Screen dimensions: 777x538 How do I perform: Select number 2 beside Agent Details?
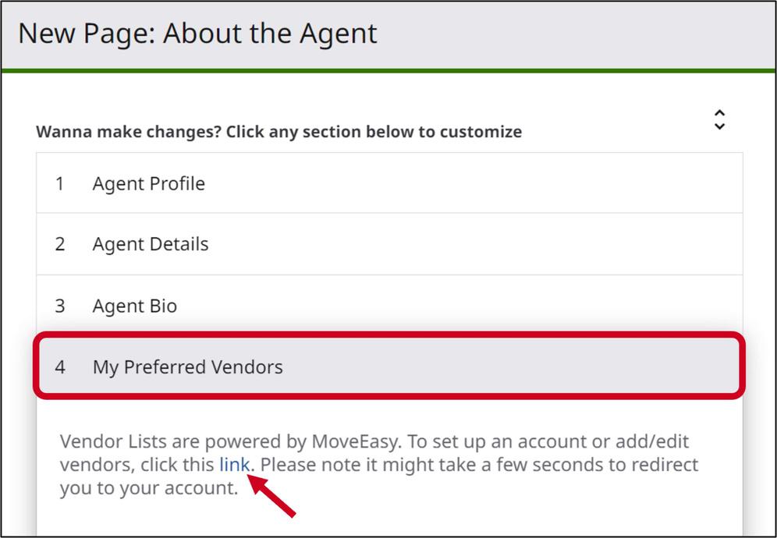(59, 244)
